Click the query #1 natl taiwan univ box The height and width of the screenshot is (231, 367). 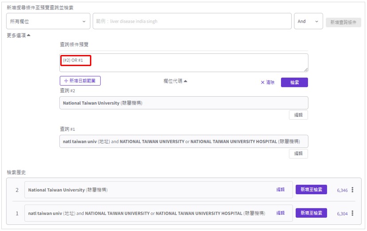click(x=184, y=141)
